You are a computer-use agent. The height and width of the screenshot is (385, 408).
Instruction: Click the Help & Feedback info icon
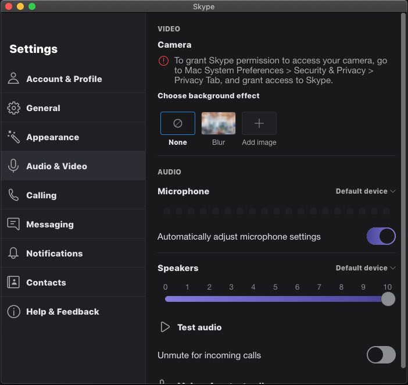click(x=13, y=312)
